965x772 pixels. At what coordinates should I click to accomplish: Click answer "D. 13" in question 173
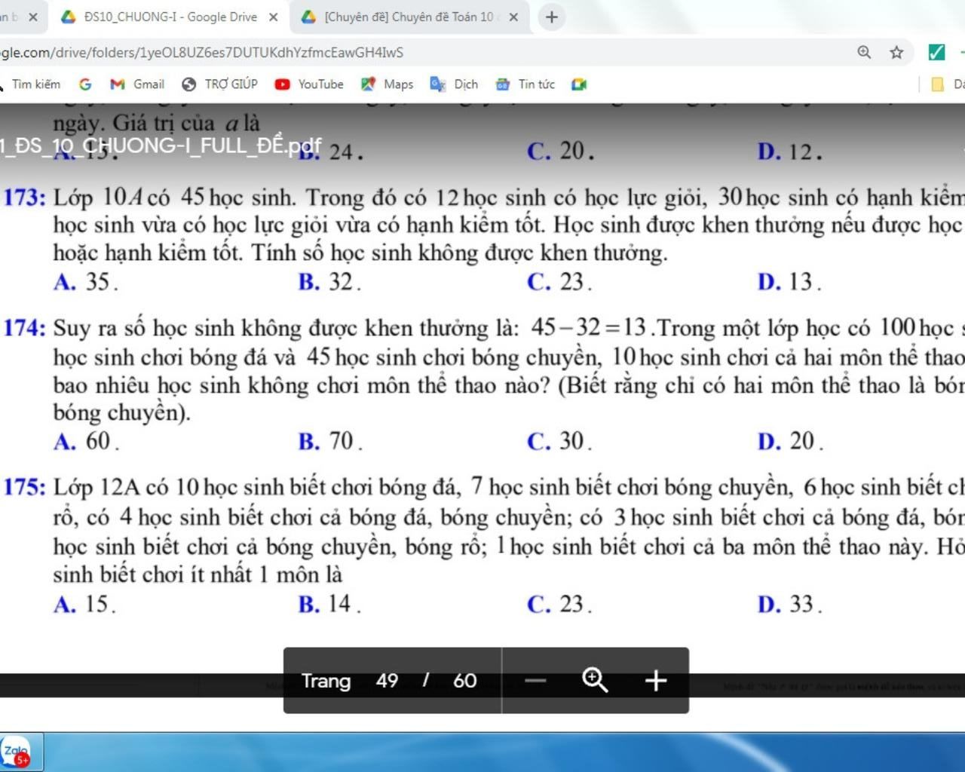click(x=789, y=282)
